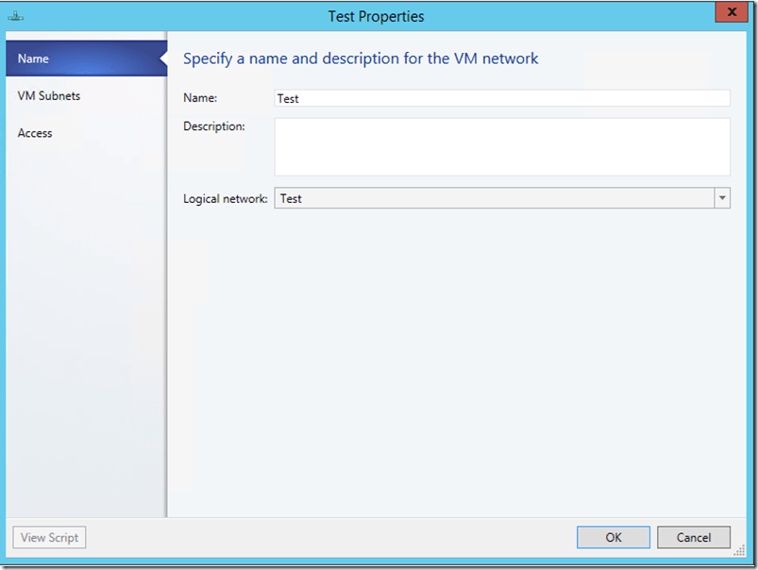Image resolution: width=758 pixels, height=570 pixels.
Task: Expand the Logical network dropdown arrow
Action: [x=721, y=199]
